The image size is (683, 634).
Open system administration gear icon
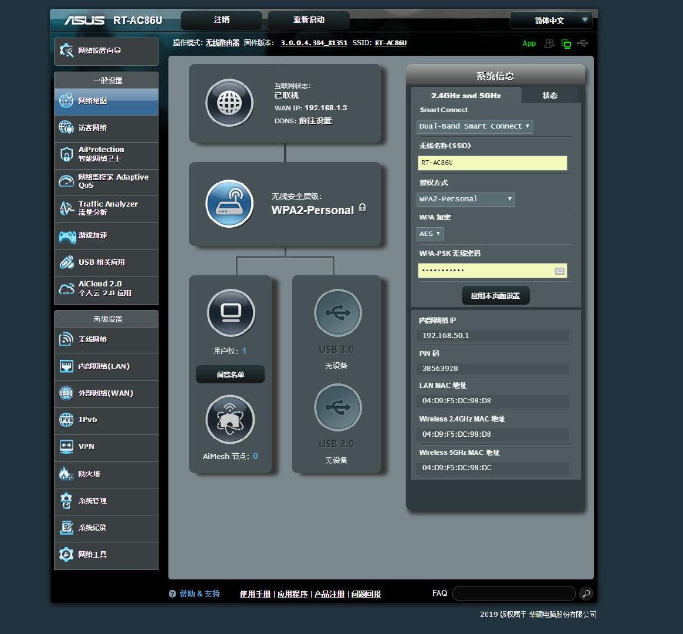[66, 501]
